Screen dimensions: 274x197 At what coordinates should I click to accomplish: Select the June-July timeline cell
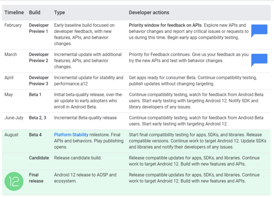click(x=14, y=118)
